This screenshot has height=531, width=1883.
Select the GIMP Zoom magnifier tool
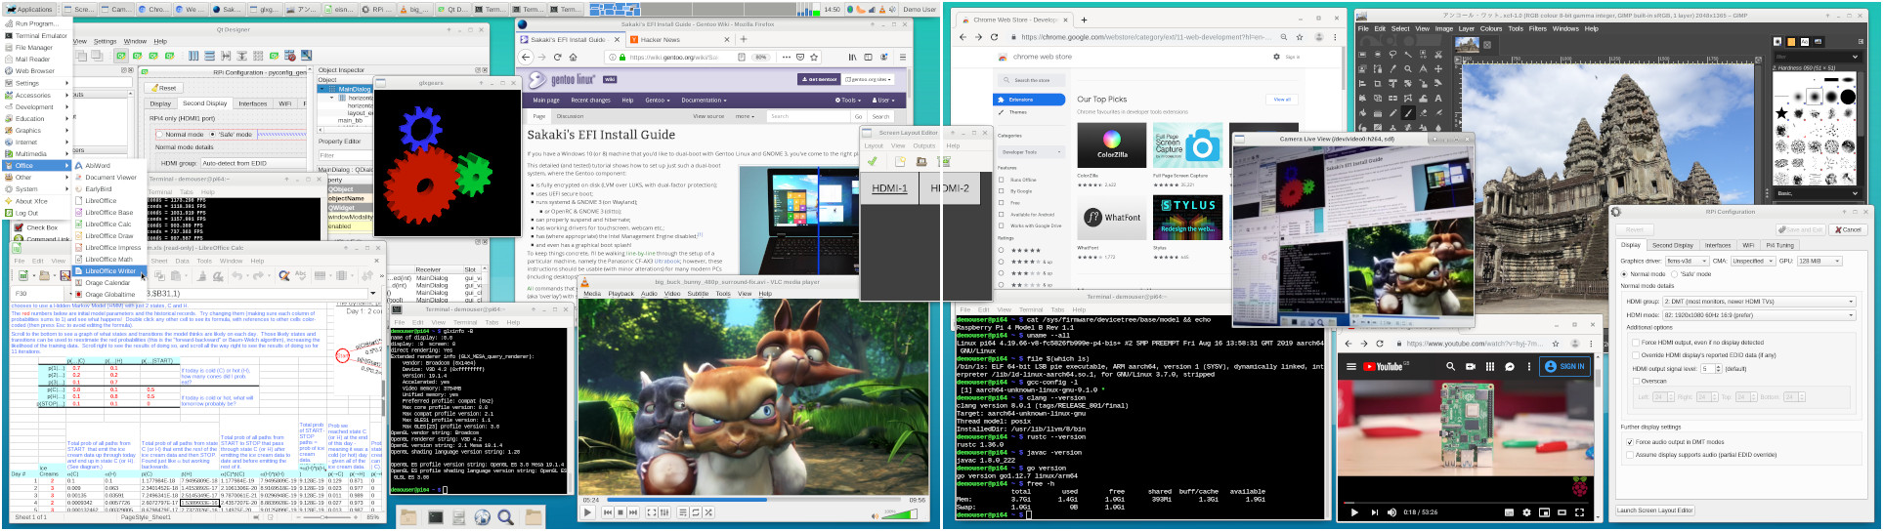pyautogui.click(x=1408, y=69)
